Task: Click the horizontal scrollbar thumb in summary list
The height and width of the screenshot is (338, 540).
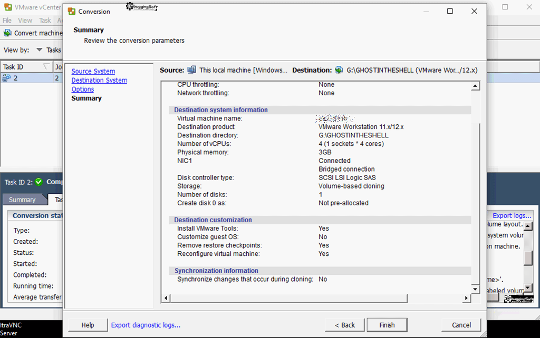Action: point(288,298)
